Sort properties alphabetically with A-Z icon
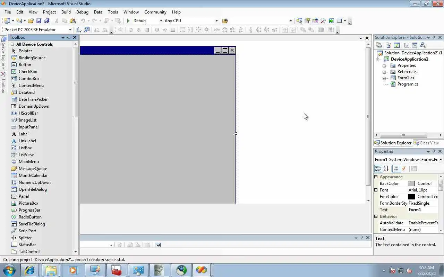The height and width of the screenshot is (277, 444). 386,169
